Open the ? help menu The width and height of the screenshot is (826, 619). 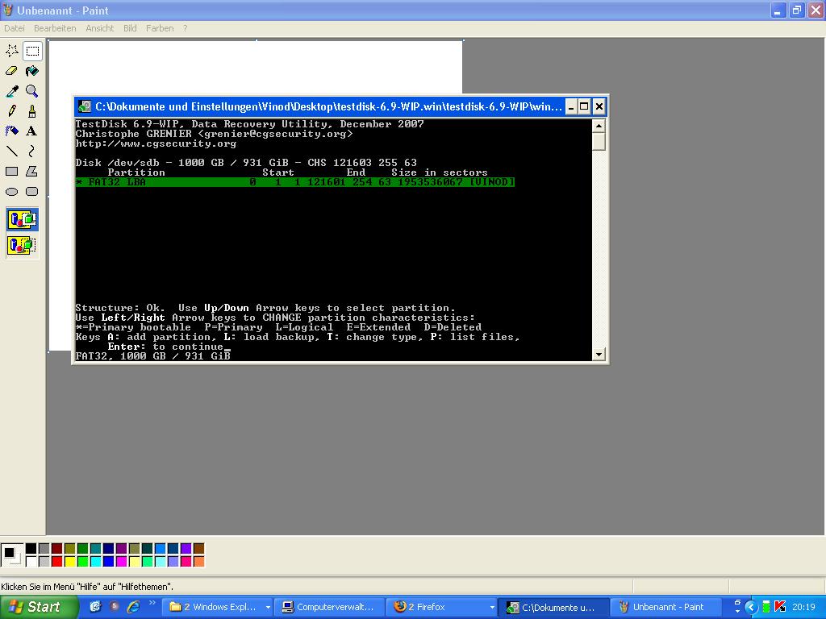coord(185,28)
